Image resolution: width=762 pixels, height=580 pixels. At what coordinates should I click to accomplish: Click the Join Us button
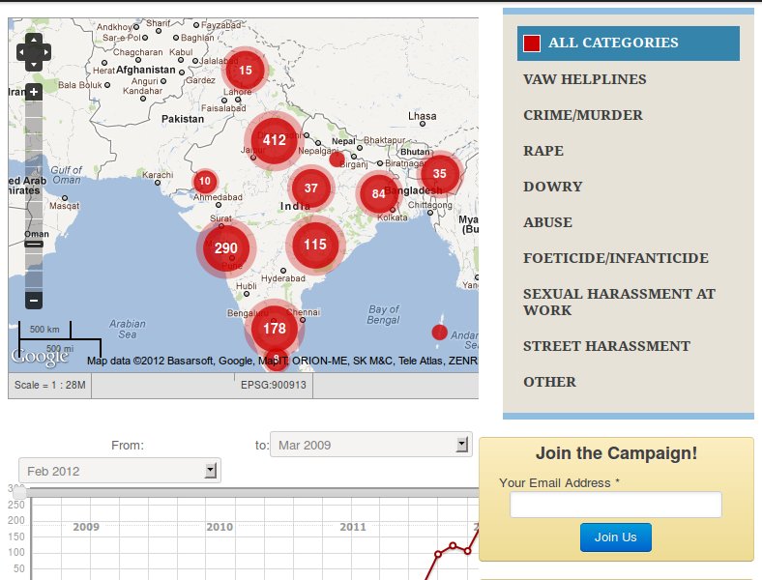point(616,537)
